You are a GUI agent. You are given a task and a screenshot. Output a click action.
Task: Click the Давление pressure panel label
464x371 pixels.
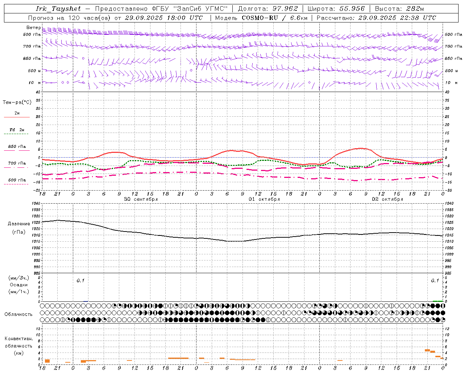19,224
